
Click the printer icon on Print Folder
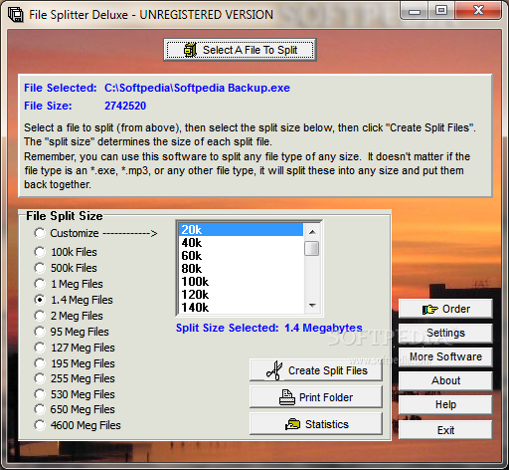coord(287,397)
